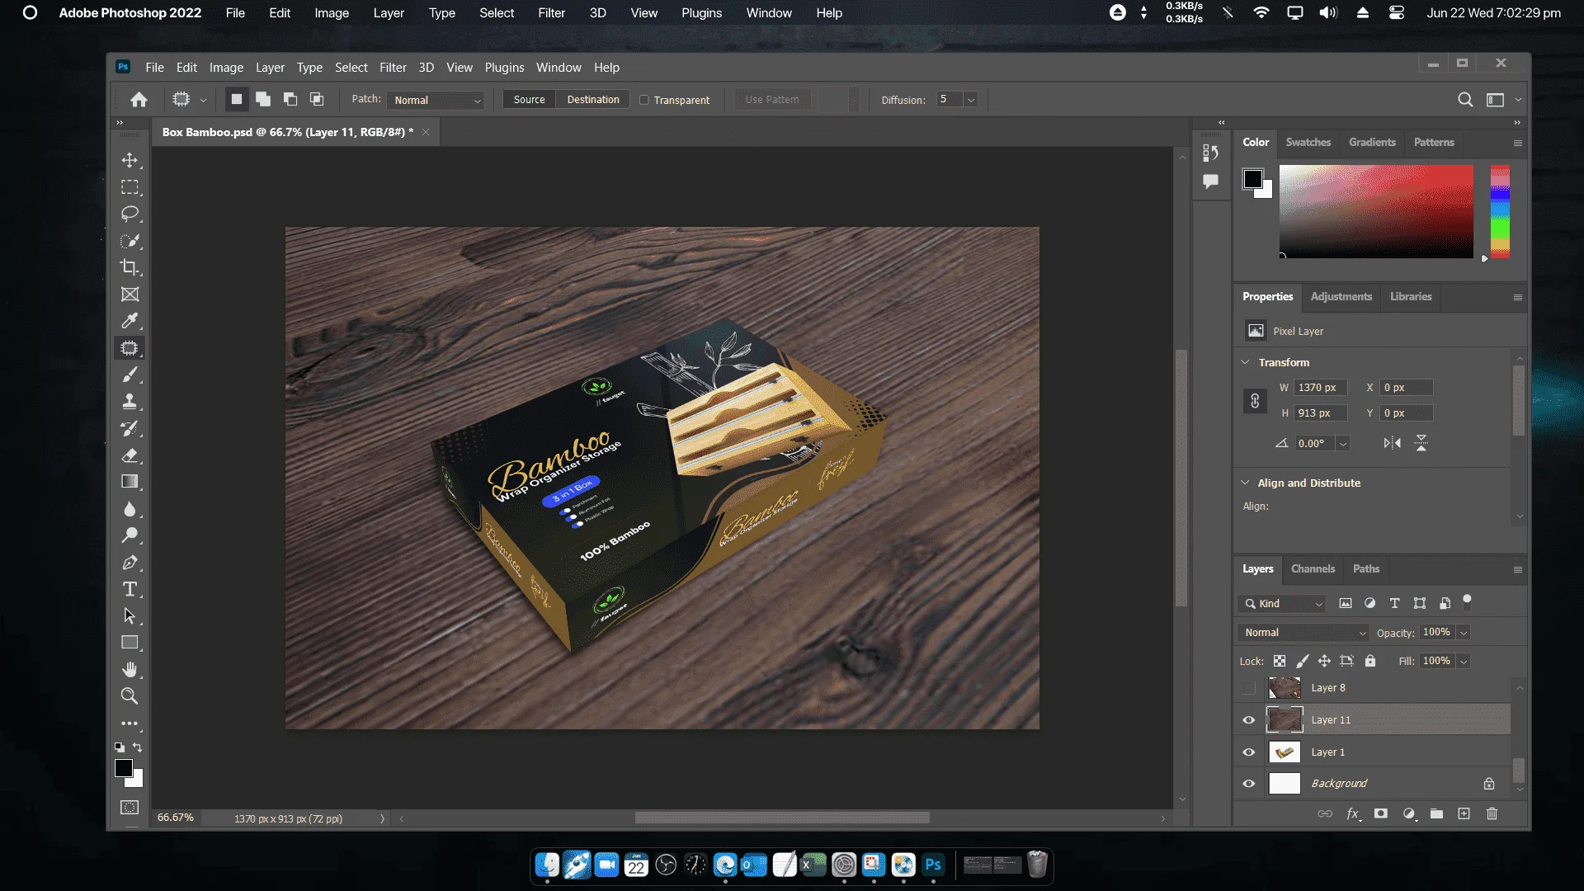Pick the Clone Stamp tool
Image resolution: width=1584 pixels, height=891 pixels.
click(130, 402)
